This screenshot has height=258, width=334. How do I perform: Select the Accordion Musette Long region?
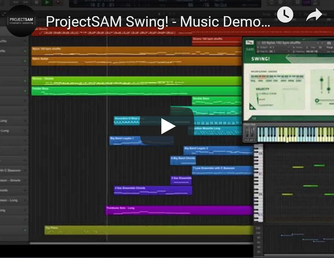pos(215,131)
